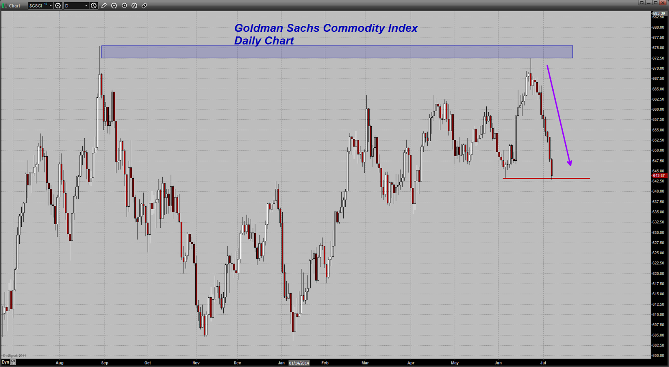The height and width of the screenshot is (367, 669).
Task: Click the Sep label on time axis
Action: pyautogui.click(x=105, y=363)
